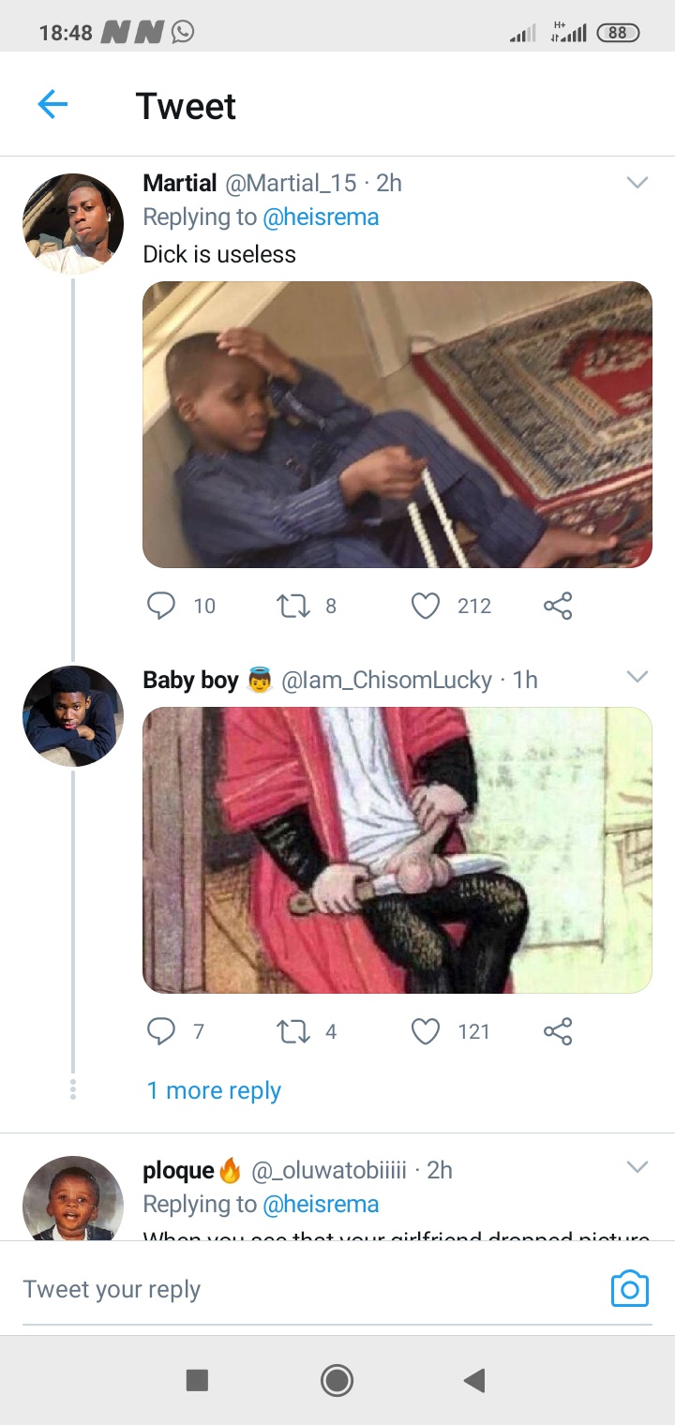Reply to Baby boy's tweet via comment icon
The width and height of the screenshot is (675, 1425).
[x=161, y=1031]
